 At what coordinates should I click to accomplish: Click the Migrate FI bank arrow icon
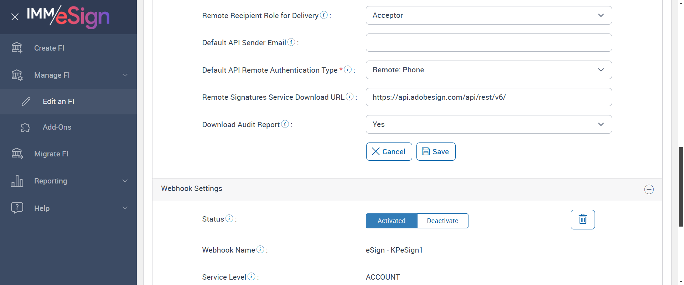pos(17,154)
